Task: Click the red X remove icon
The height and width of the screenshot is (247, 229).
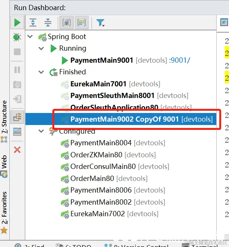Action: pyautogui.click(x=17, y=150)
